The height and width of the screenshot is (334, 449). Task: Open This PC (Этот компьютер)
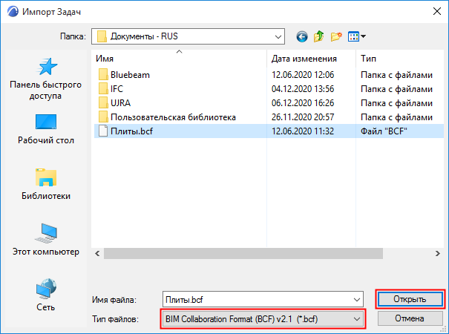(x=46, y=240)
